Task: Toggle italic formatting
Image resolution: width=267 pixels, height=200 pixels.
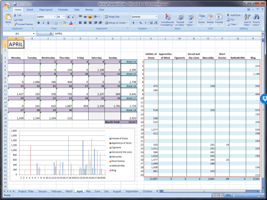Action: pyautogui.click(x=43, y=23)
